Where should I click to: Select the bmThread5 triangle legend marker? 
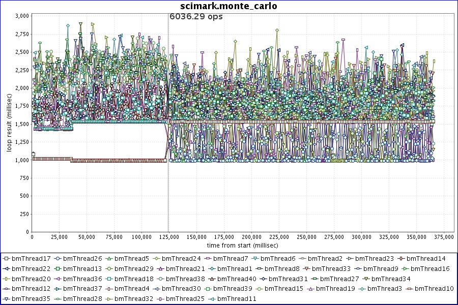pyautogui.click(x=109, y=259)
